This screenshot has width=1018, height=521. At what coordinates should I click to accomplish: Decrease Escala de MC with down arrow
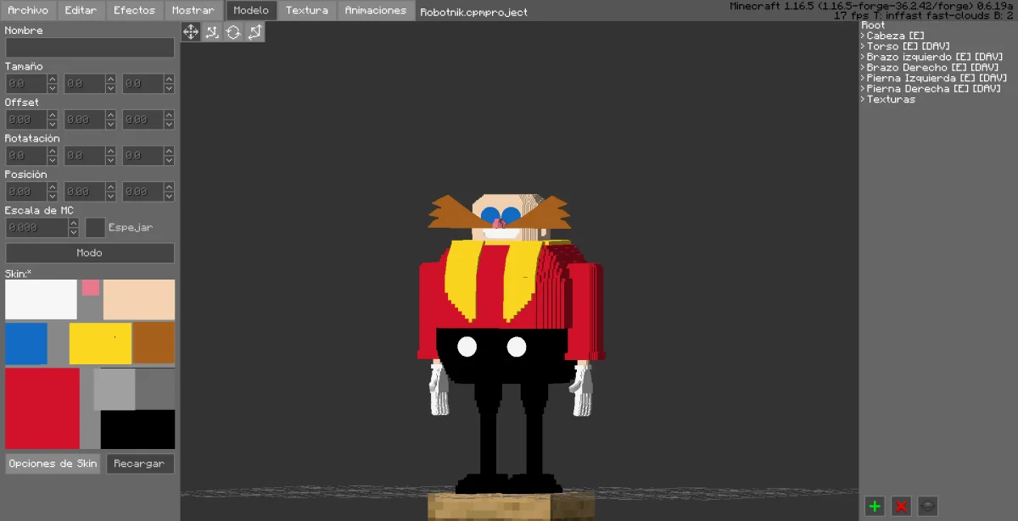point(73,232)
